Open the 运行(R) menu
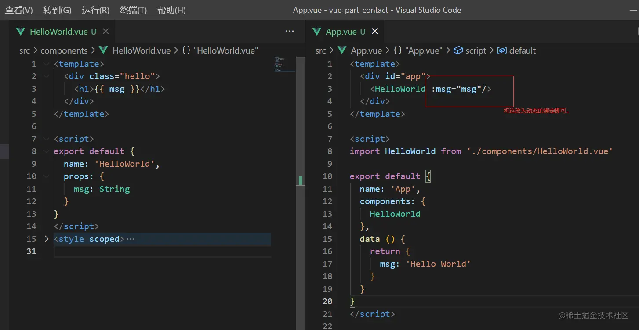Image resolution: width=639 pixels, height=330 pixels. tap(95, 10)
